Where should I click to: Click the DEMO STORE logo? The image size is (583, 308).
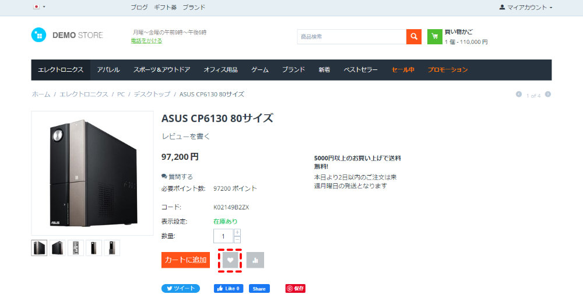click(67, 35)
